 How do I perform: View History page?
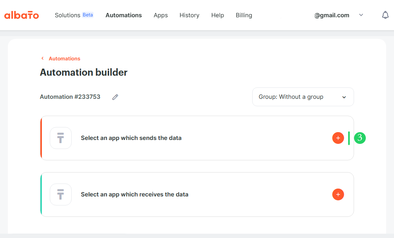click(x=190, y=15)
